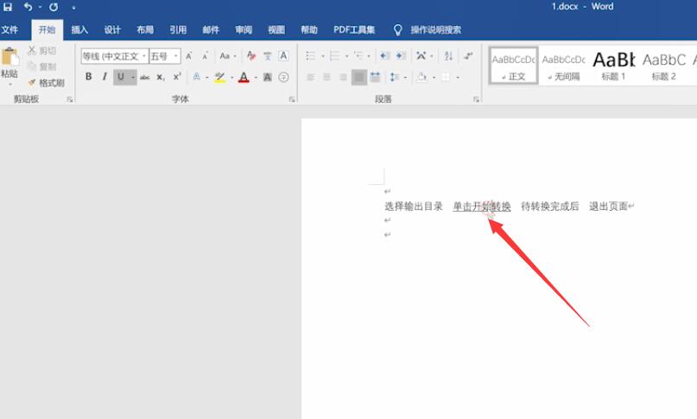697x419 pixels.
Task: Center align the text
Action: [x=326, y=78]
